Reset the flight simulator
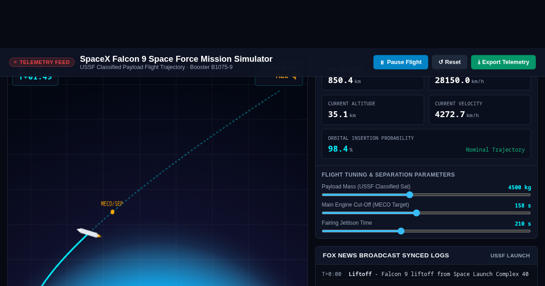Image resolution: width=545 pixels, height=286 pixels. click(x=450, y=62)
